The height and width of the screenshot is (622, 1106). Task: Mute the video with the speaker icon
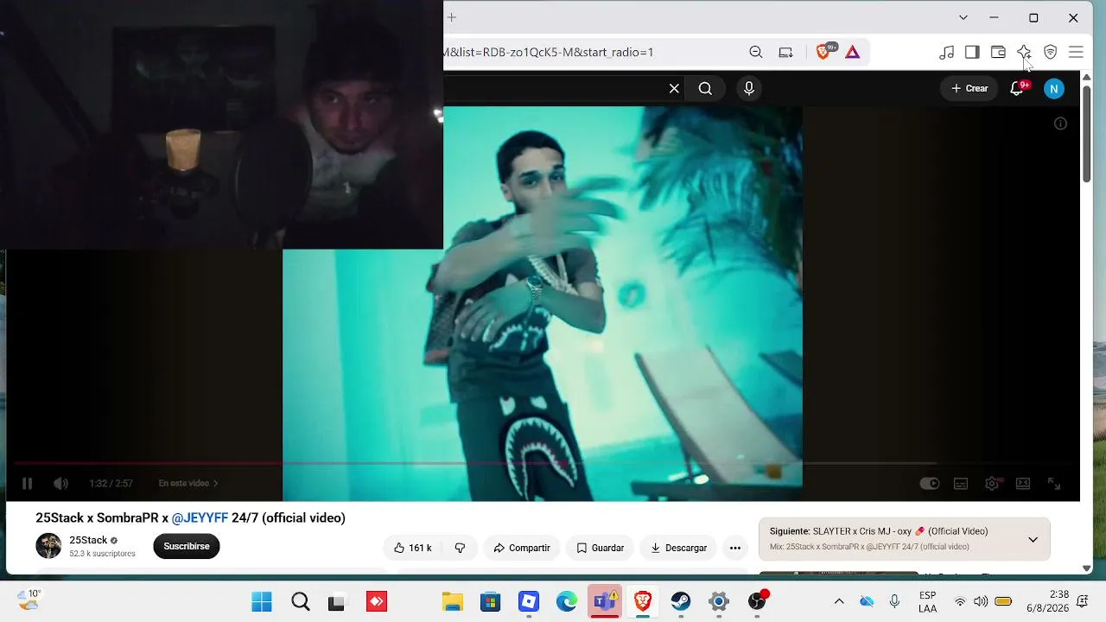pos(60,484)
